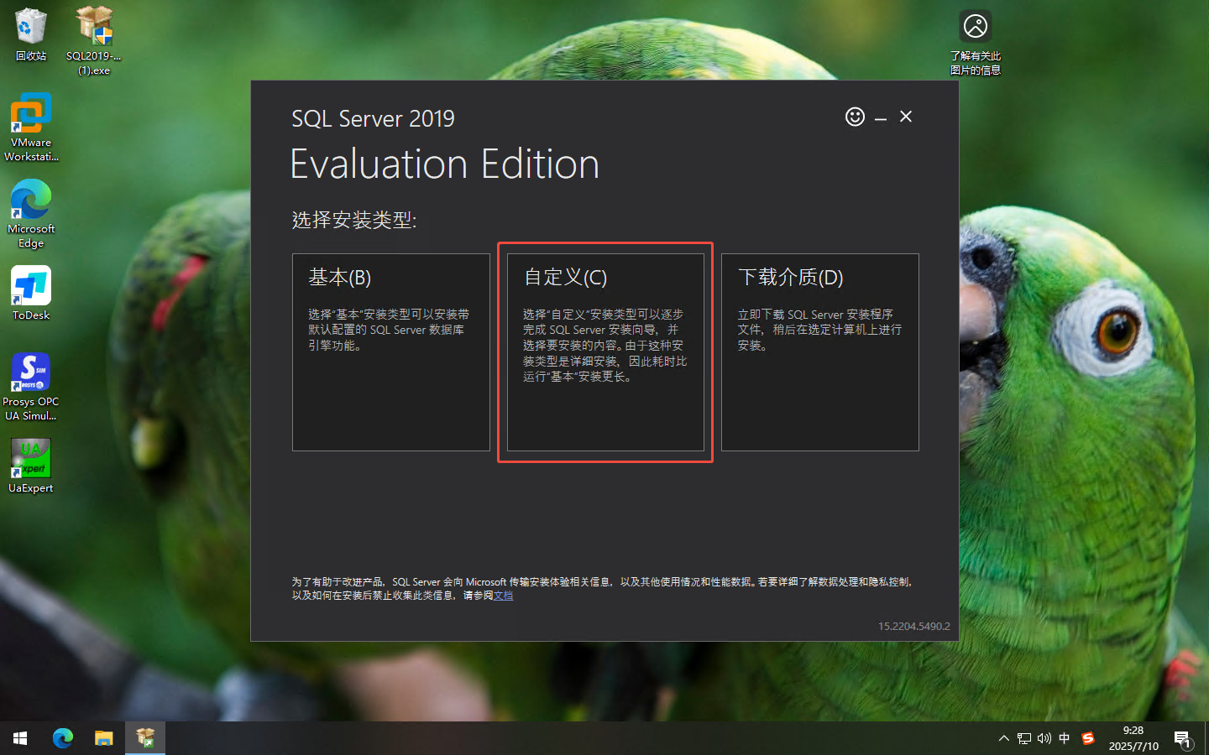Run the SQL2019 installer executable on desktop
Viewport: 1209px width, 755px height.
tap(92, 28)
